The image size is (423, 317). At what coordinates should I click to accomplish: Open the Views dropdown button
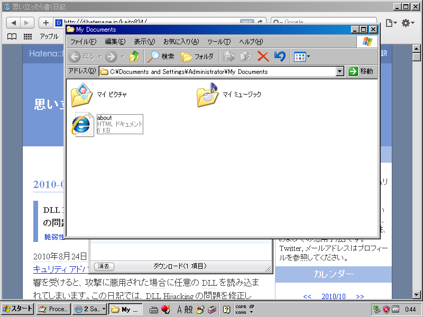tap(301, 57)
